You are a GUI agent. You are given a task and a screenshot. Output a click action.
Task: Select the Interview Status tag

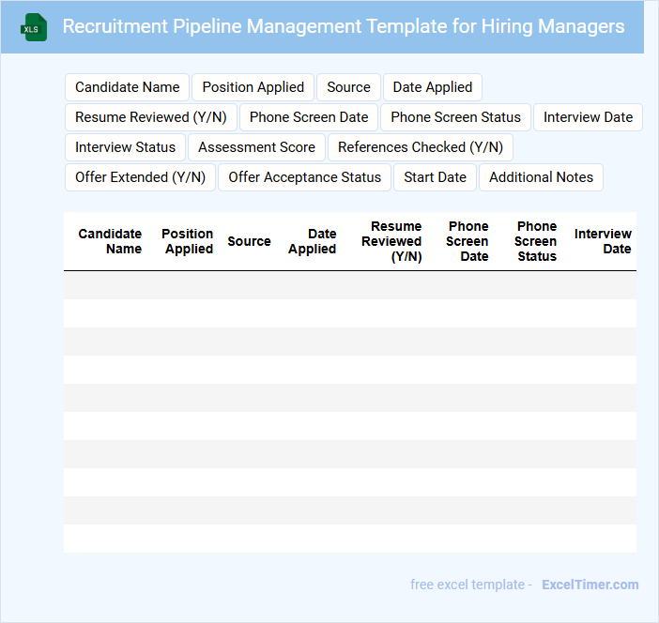coord(125,147)
